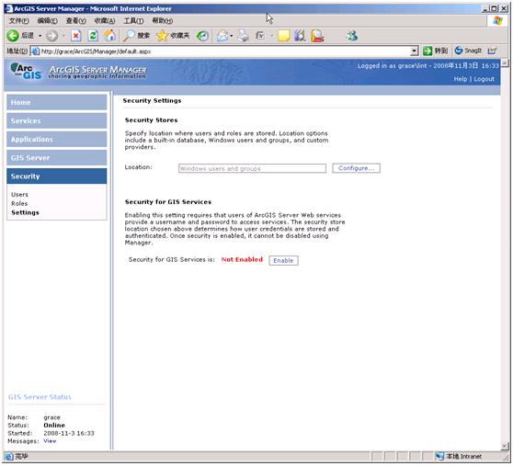Screen dimensions: 513x466
Task: Go to the home page via house icon
Action: (x=110, y=35)
